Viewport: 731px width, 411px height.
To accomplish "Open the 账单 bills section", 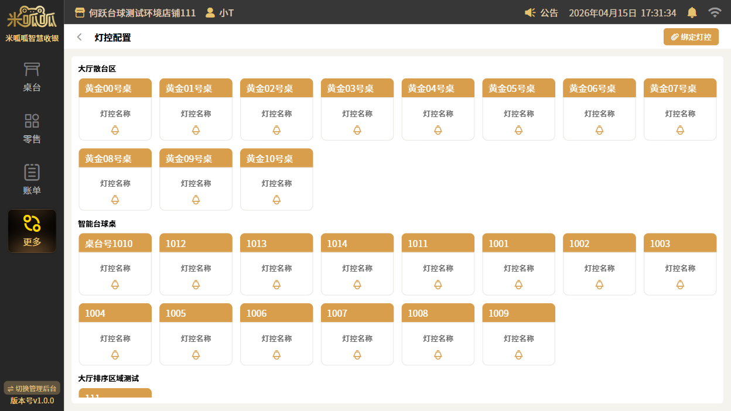I will 32,180.
